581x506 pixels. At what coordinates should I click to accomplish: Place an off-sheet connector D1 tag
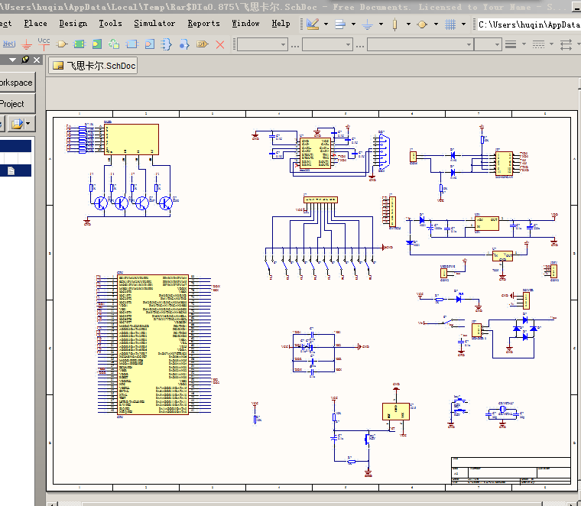click(203, 44)
